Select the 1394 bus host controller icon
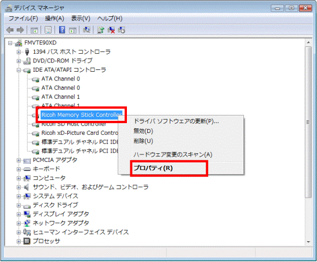Screen dimensions: 317x262 click(x=27, y=52)
